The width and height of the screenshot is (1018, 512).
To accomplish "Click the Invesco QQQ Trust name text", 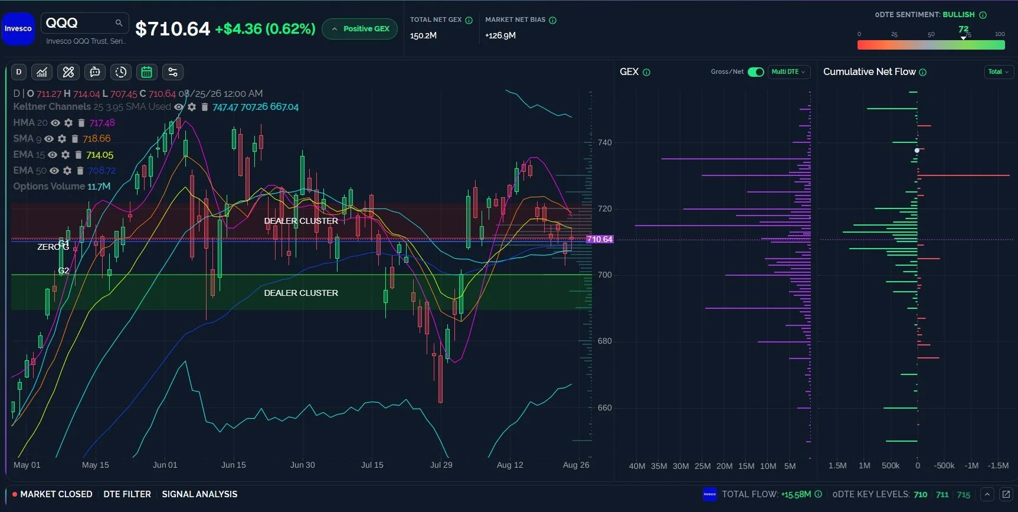I will click(x=86, y=41).
